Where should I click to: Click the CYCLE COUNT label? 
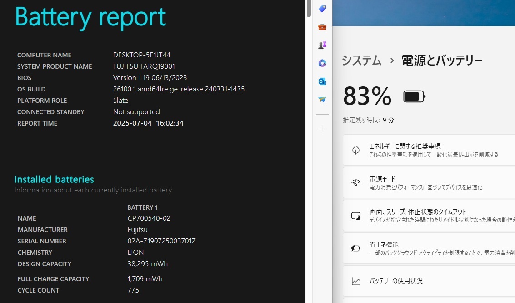pyautogui.click(x=39, y=291)
